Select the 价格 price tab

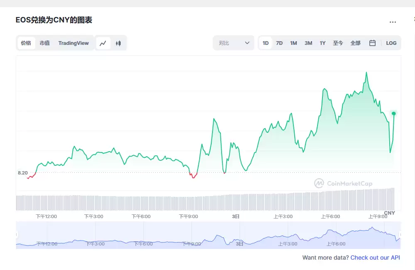26,43
